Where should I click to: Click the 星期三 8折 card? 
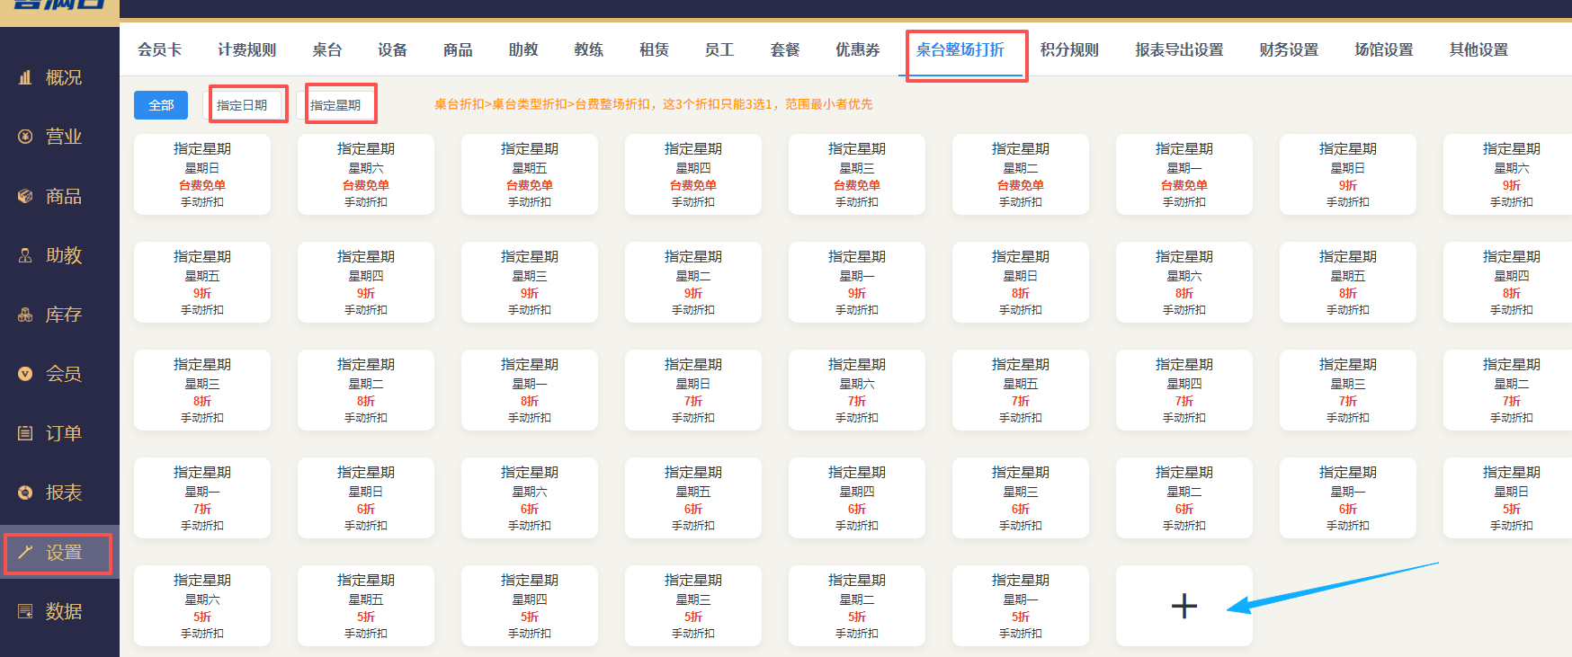pos(202,390)
